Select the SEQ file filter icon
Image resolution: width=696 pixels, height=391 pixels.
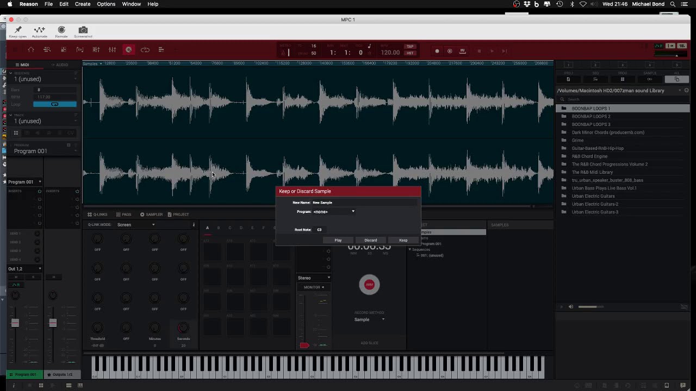click(595, 79)
